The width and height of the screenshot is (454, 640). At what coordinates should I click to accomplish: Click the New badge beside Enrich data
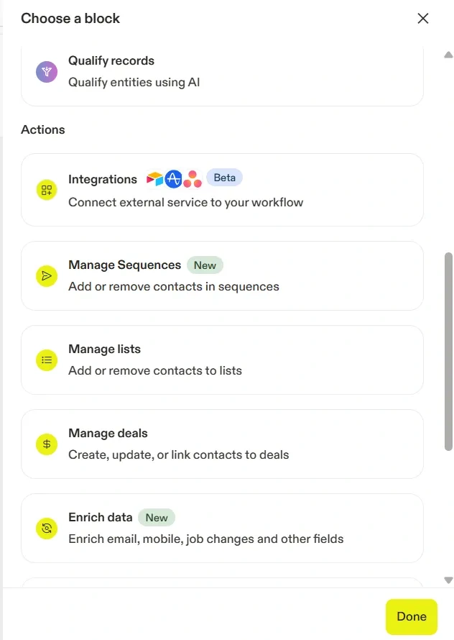pyautogui.click(x=157, y=518)
